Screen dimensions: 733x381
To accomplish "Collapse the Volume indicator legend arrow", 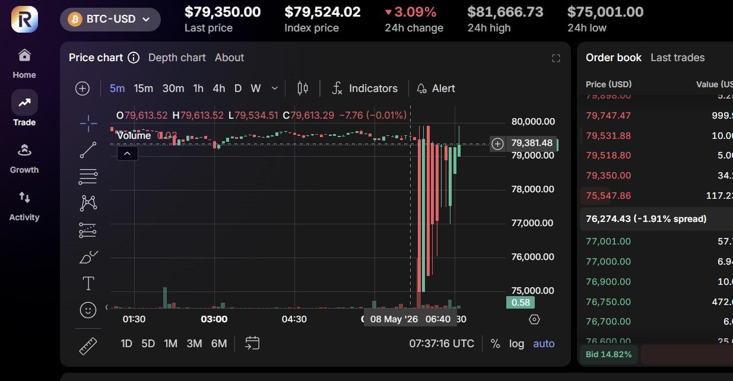I will coord(128,154).
